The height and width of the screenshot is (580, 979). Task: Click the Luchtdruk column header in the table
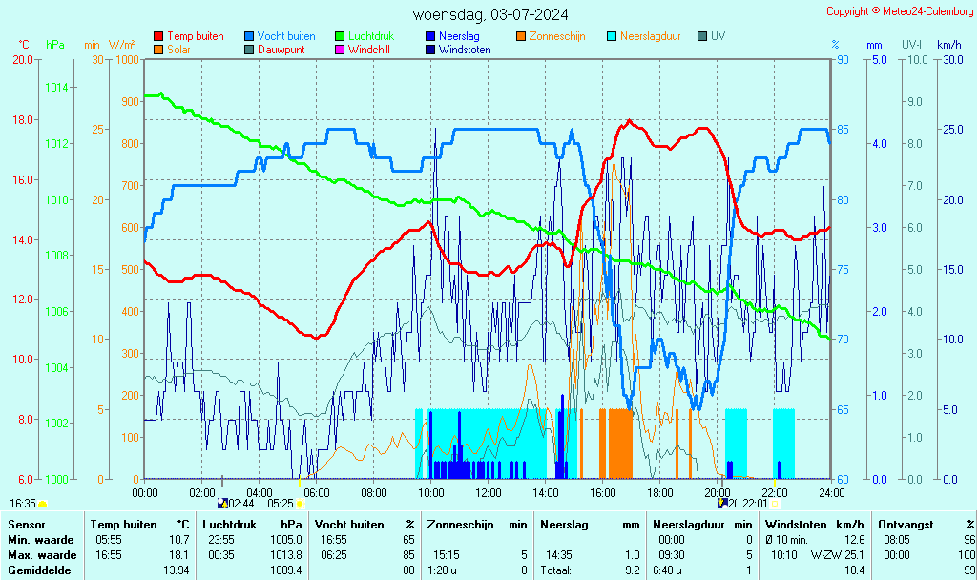click(229, 525)
